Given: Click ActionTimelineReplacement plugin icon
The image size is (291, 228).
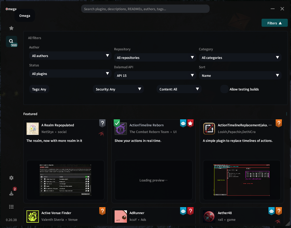Looking at the screenshot, I should click(x=209, y=128).
